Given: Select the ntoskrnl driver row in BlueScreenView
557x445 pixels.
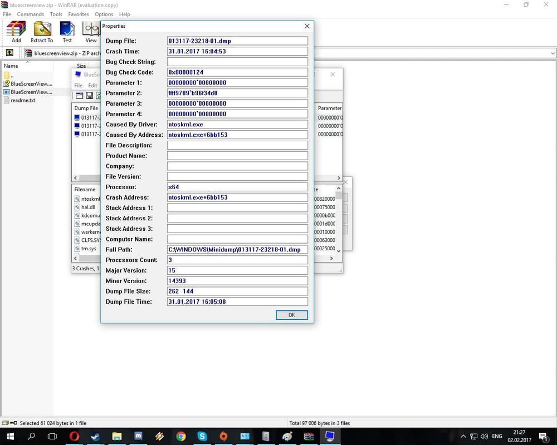Looking at the screenshot, I should coord(87,199).
